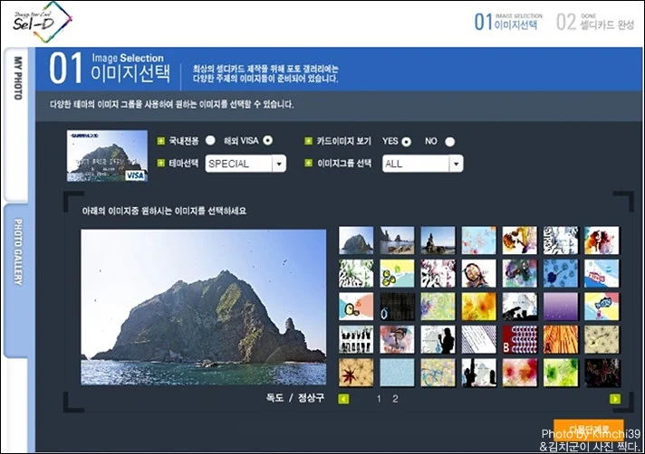Image resolution: width=645 pixels, height=454 pixels.
Task: Click the green plus icon beside 이미지그룹 선택
Action: click(308, 163)
